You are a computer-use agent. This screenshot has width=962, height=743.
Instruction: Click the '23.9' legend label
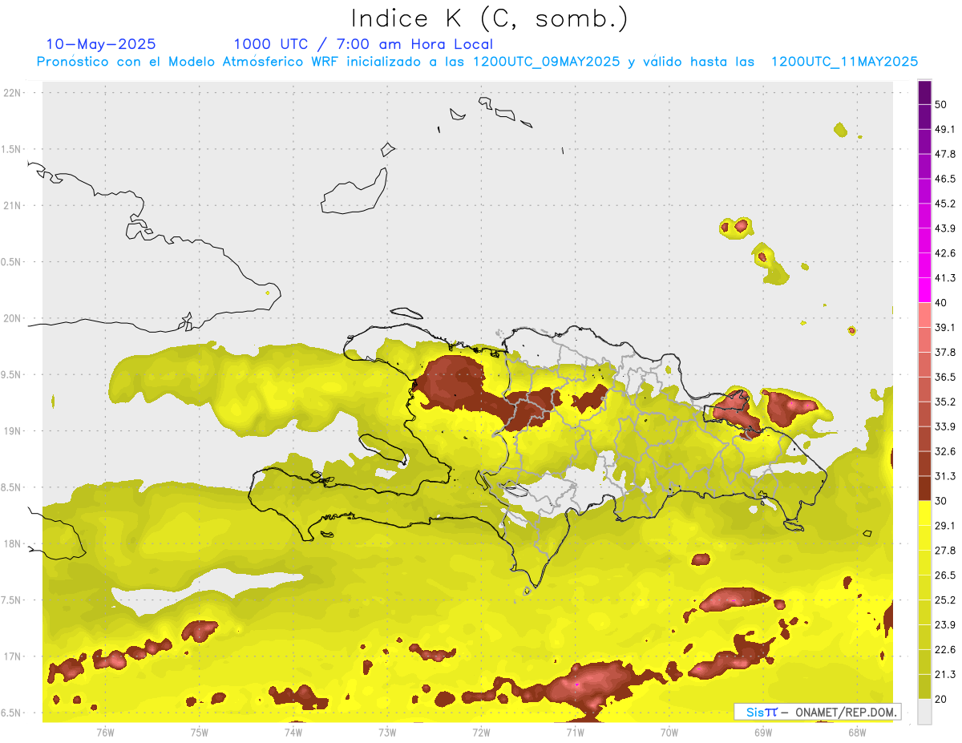[945, 625]
